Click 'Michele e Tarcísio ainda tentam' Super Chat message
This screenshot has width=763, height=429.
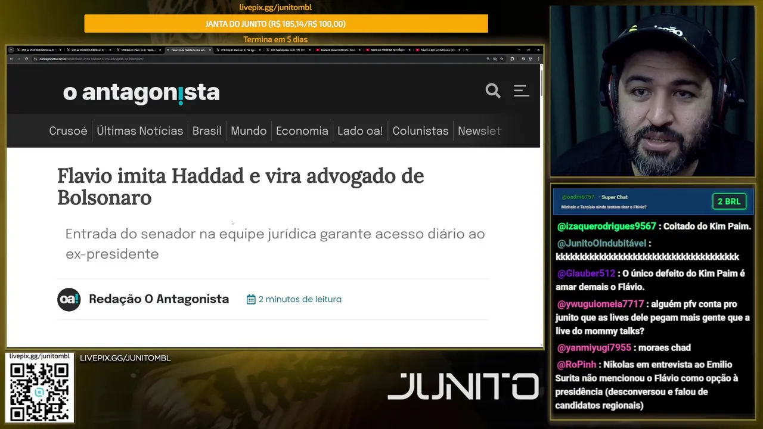click(x=603, y=207)
